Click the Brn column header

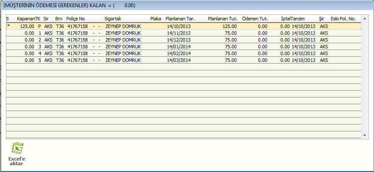[59, 19]
